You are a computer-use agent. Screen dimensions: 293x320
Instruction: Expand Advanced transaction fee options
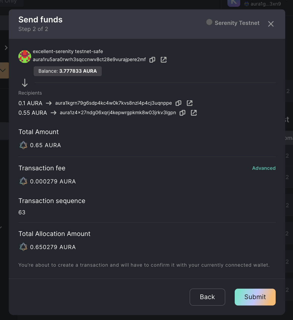(x=264, y=168)
